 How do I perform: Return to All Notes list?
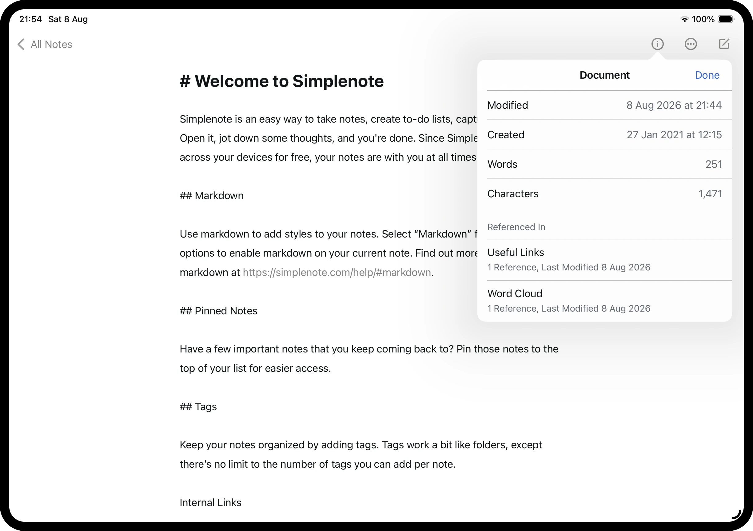(x=51, y=44)
